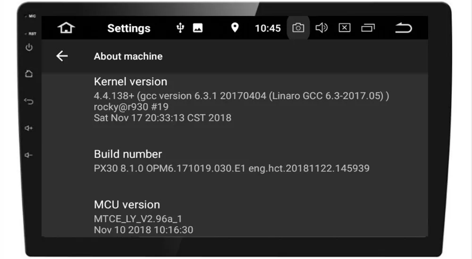The width and height of the screenshot is (472, 259).
Task: Open the USB status icon
Action: pyautogui.click(x=180, y=28)
